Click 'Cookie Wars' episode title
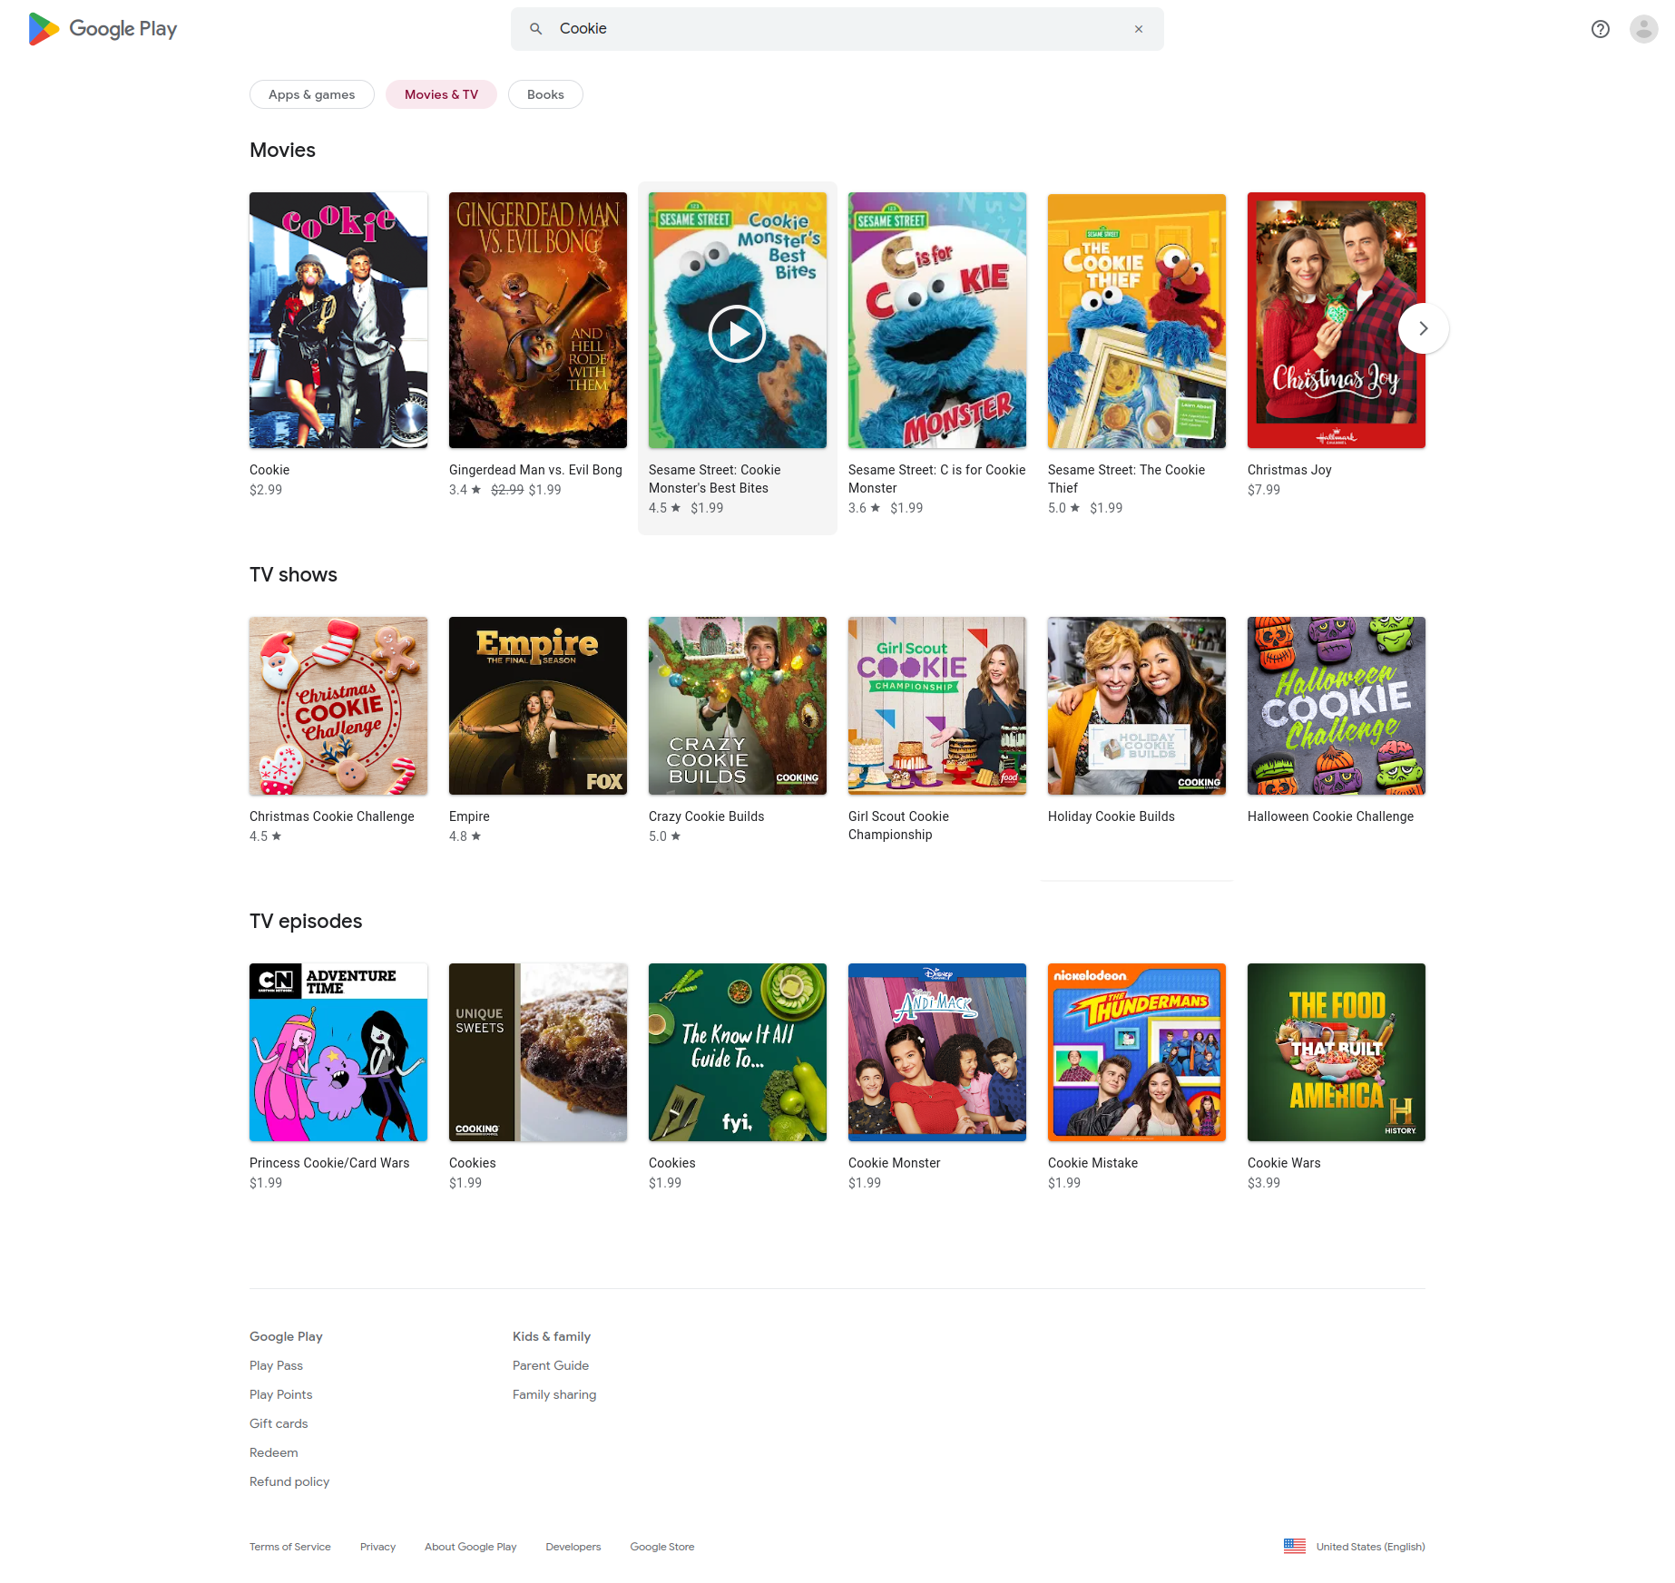Screen dimensions: 1675x1583 click(1284, 1163)
